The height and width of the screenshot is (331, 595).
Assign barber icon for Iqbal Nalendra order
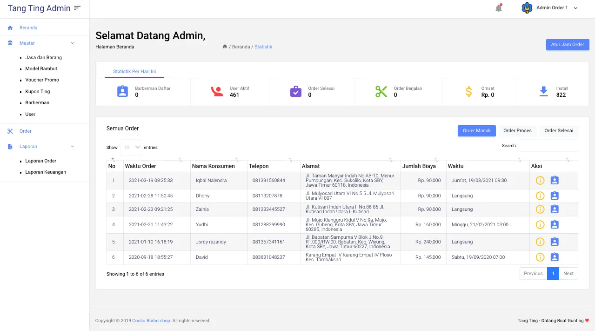pyautogui.click(x=555, y=181)
